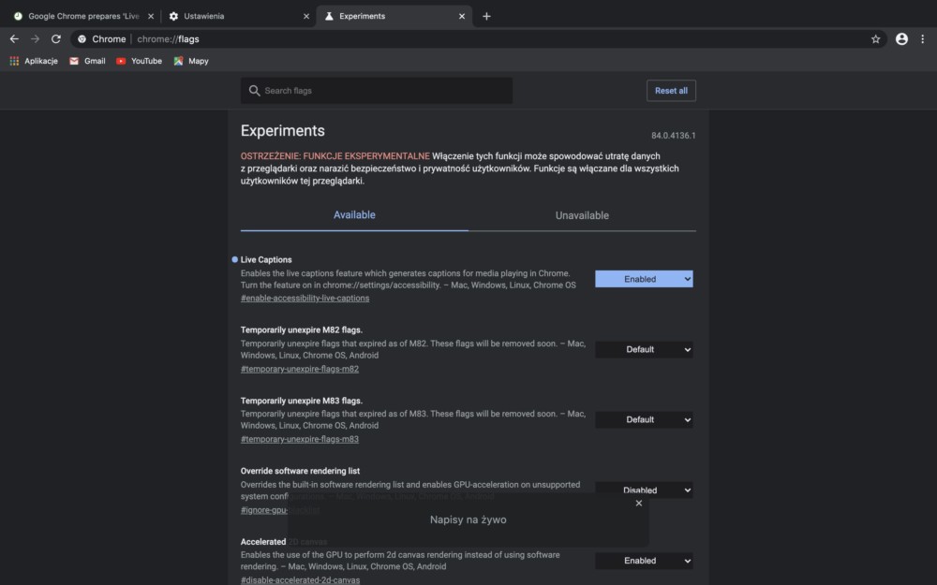937x585 pixels.
Task: Close the Experiments tab
Action: click(x=461, y=16)
